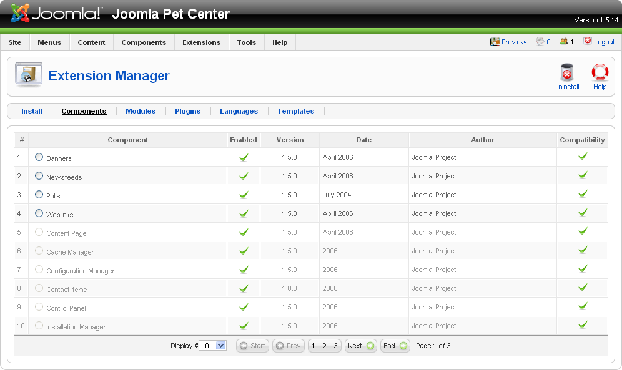Click Enabled checkmark for Cache Manager

[x=244, y=251]
